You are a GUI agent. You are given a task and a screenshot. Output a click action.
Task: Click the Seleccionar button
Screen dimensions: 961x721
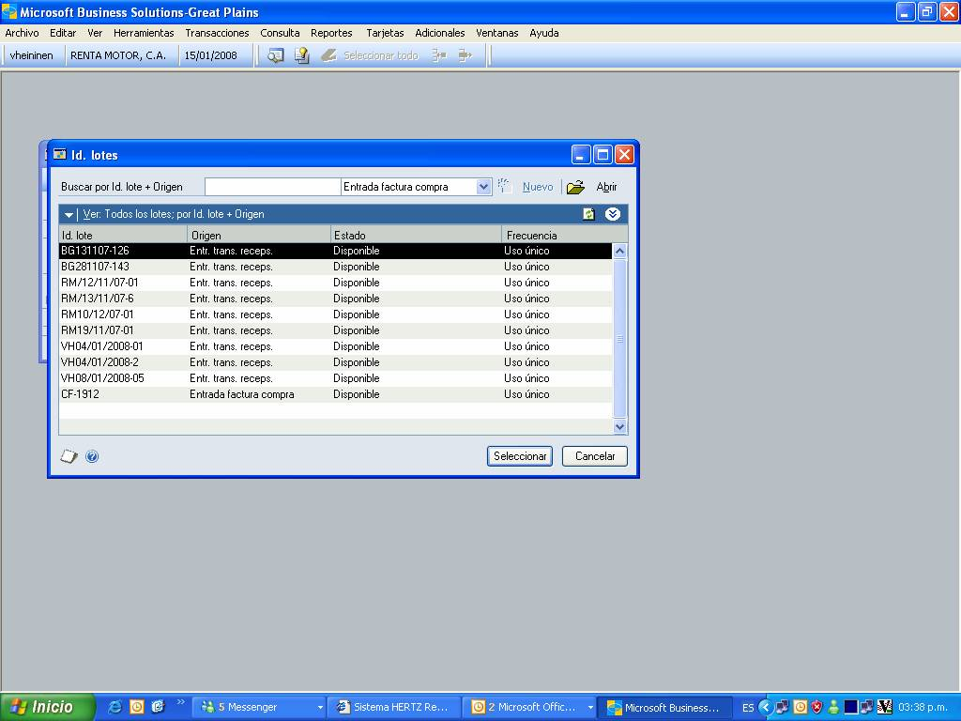click(520, 456)
